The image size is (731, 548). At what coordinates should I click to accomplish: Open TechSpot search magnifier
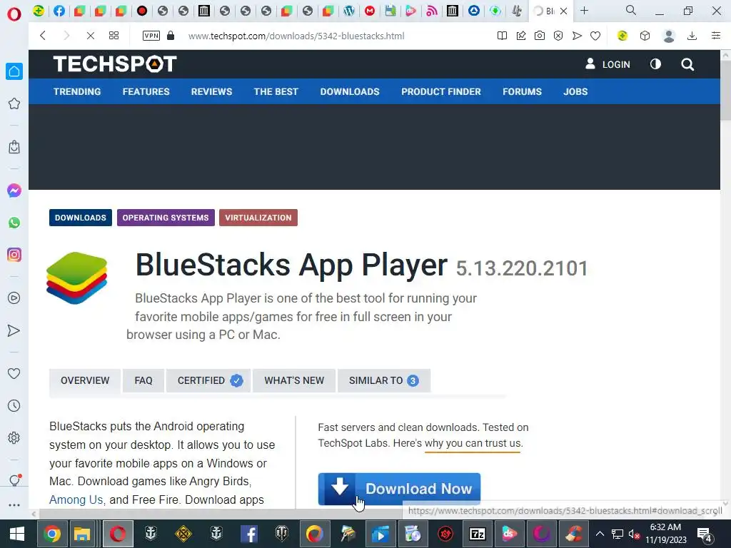tap(687, 64)
